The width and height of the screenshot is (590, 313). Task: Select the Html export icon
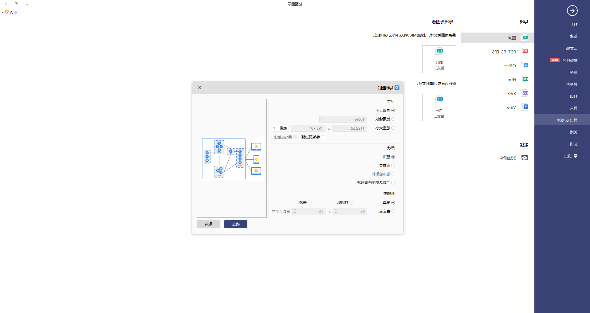pos(525,79)
